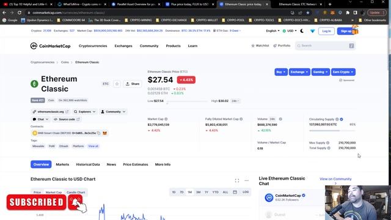
Task: Click the CoinMarketCap logo
Action: click(x=50, y=46)
